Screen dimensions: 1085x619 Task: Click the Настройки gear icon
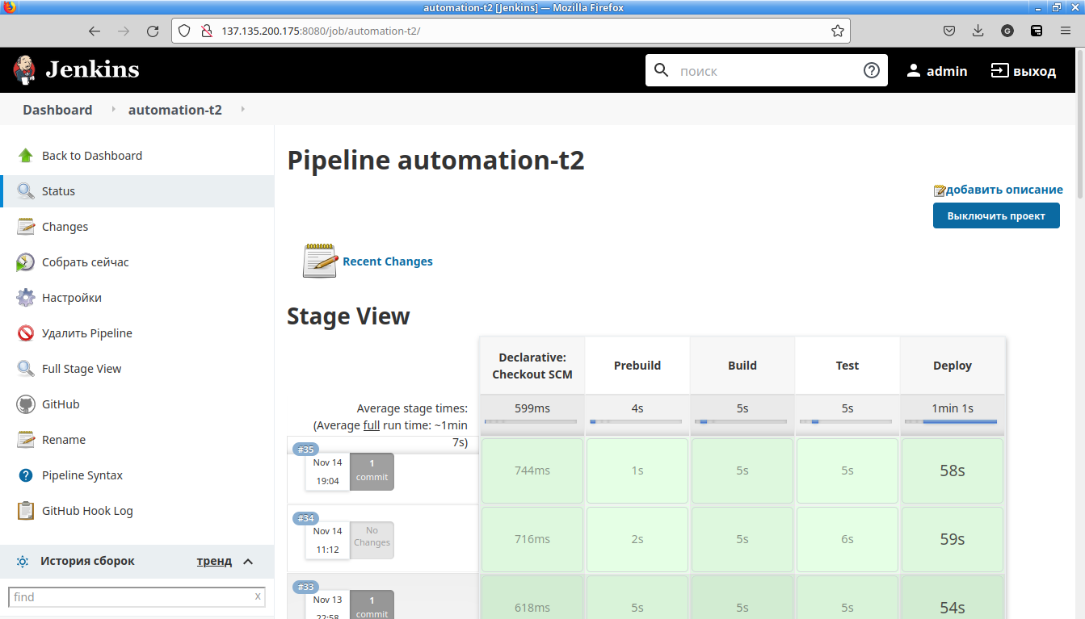[26, 298]
